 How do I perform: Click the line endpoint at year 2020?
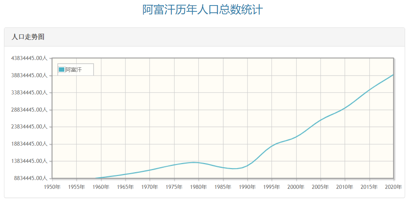coord(393,75)
